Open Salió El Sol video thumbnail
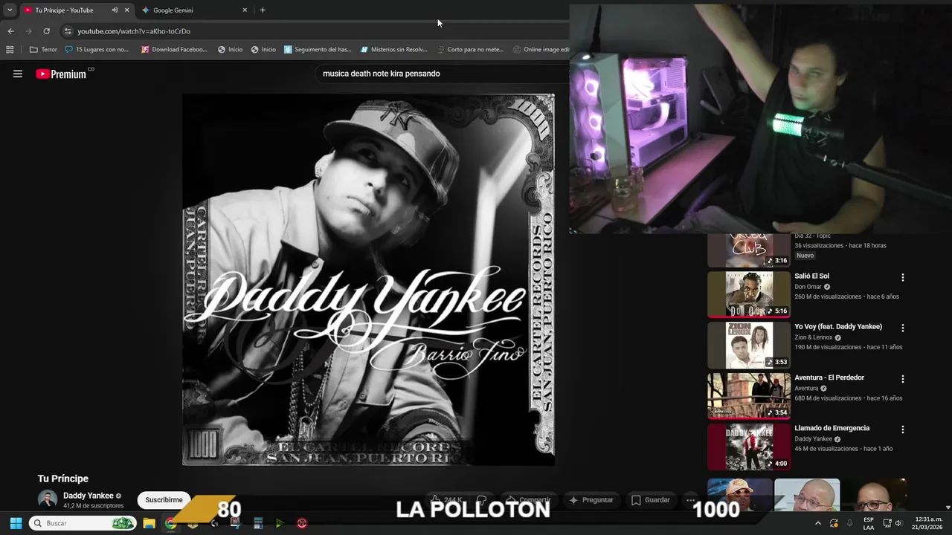This screenshot has width=952, height=535. 749,294
